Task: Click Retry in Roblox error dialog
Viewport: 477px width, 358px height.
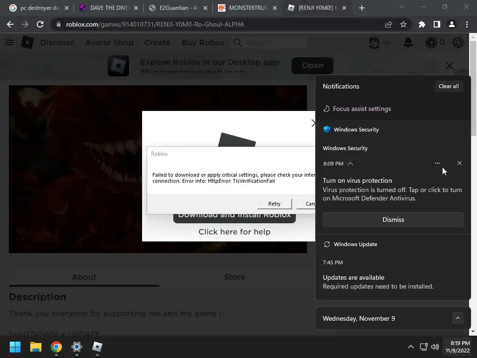Action: 274,204
